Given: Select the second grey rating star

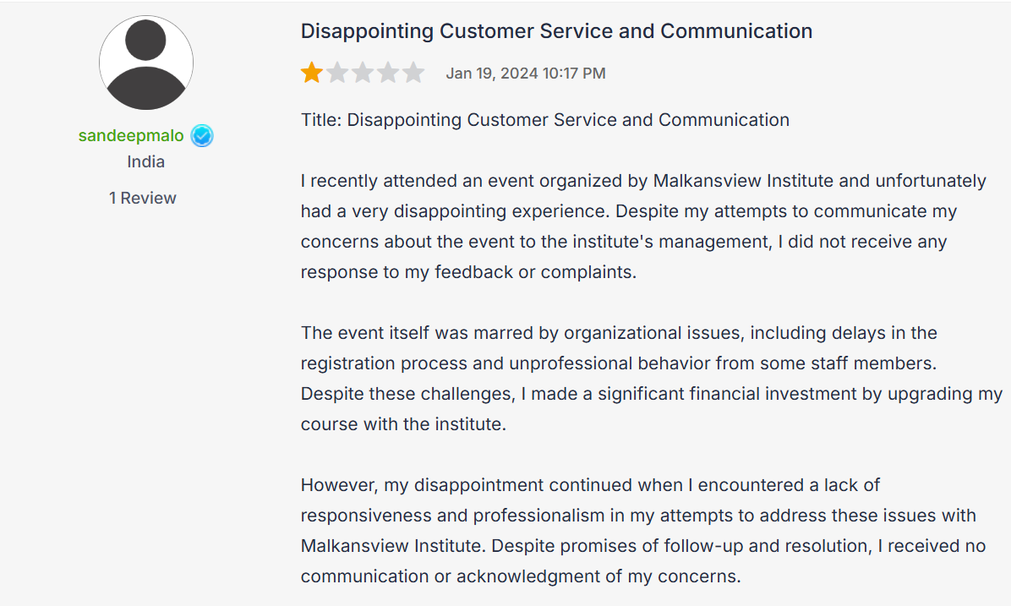Looking at the screenshot, I should (337, 73).
